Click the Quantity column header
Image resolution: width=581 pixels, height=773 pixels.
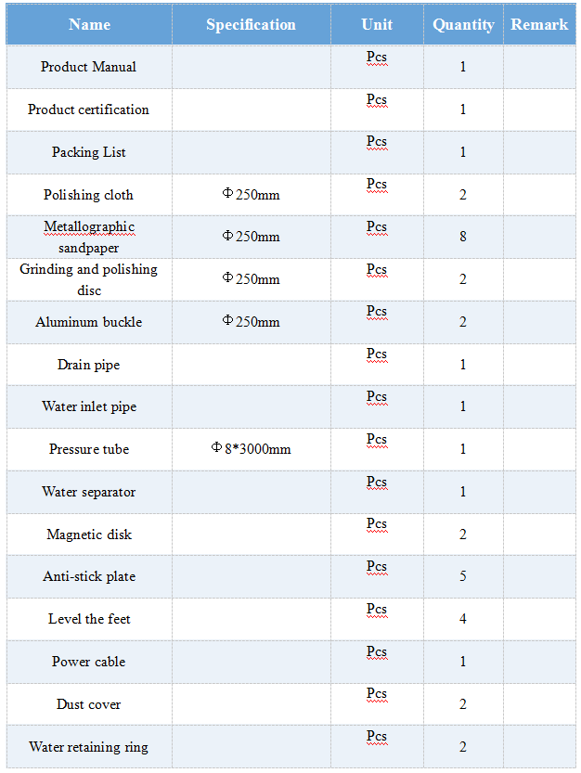[463, 25]
